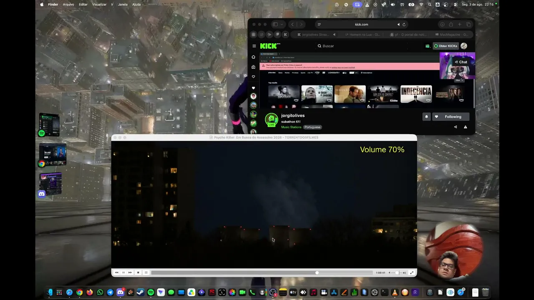Screen dimensions: 534x300
Task: Open a new Safari tab
Action: tap(460, 25)
